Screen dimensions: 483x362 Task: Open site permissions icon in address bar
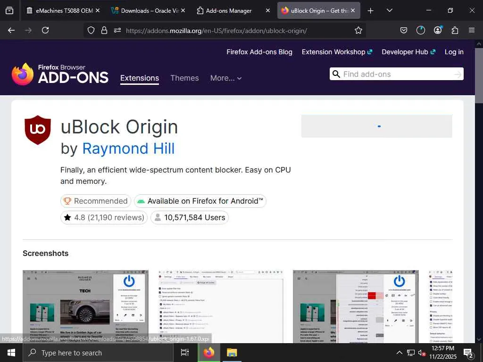[117, 30]
